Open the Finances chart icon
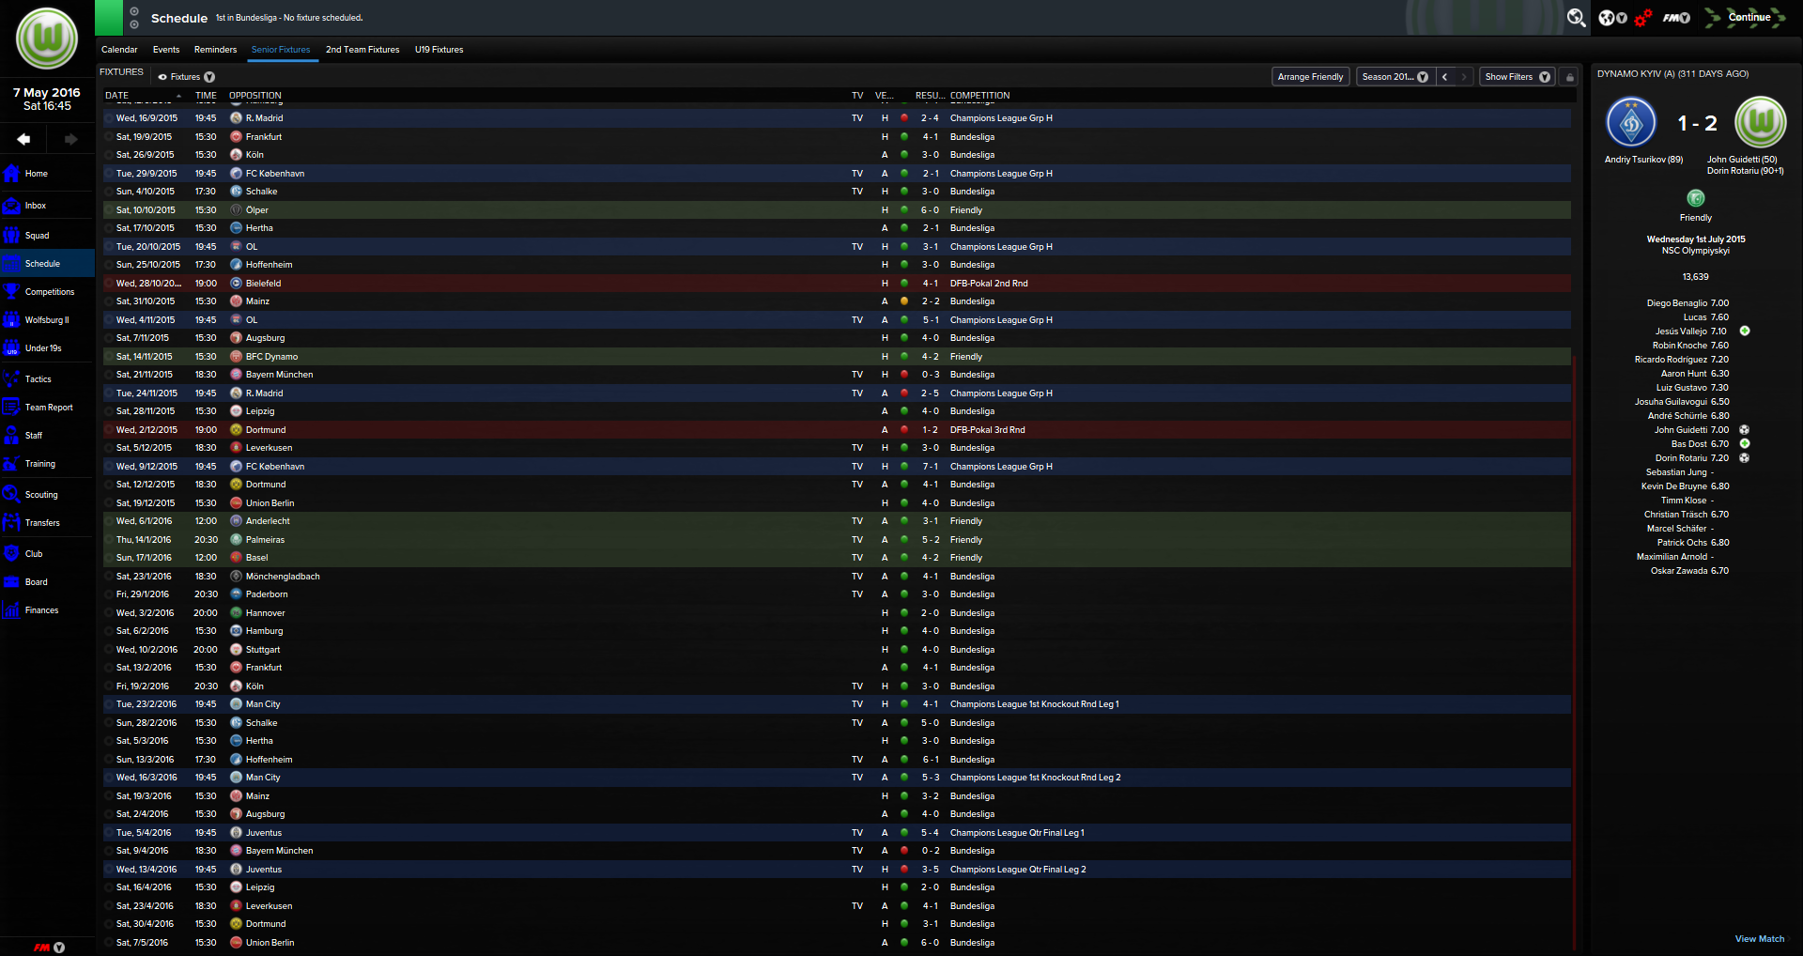The image size is (1803, 956). click(x=11, y=610)
